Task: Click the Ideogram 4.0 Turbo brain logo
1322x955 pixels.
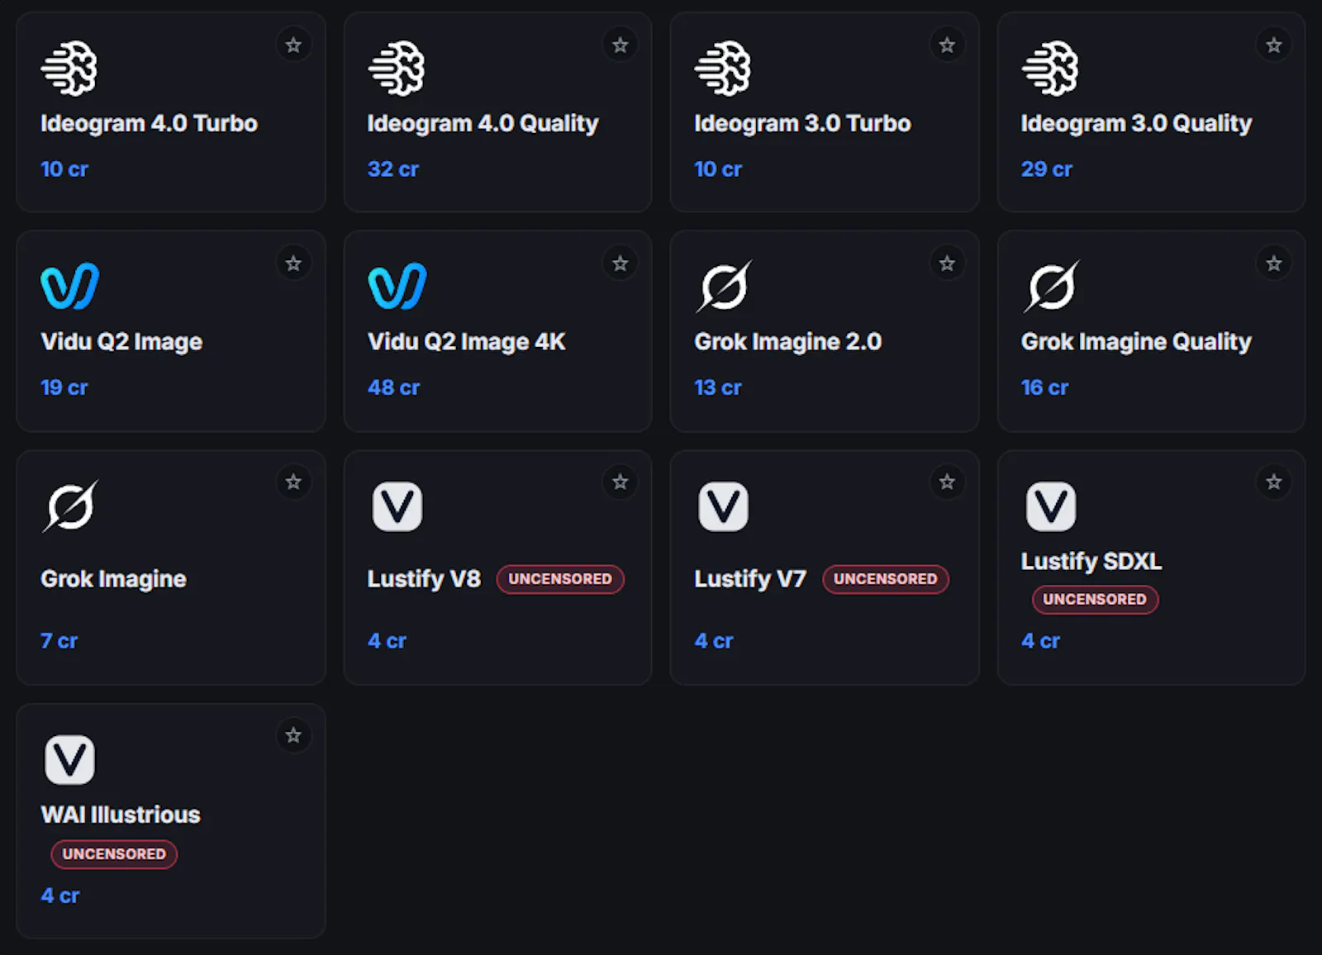Action: [69, 69]
